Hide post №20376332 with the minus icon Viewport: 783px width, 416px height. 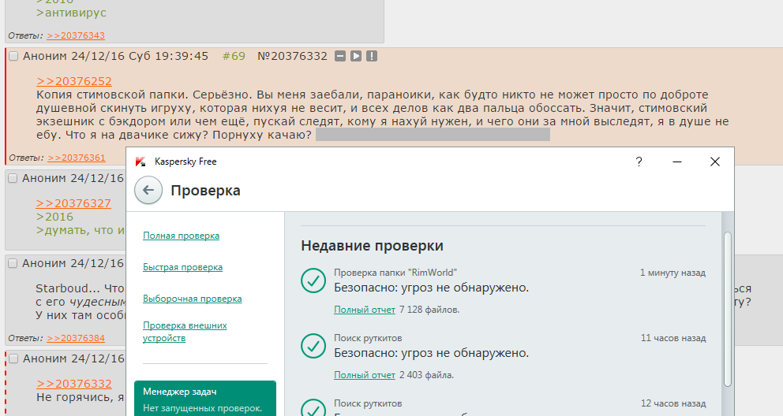340,56
